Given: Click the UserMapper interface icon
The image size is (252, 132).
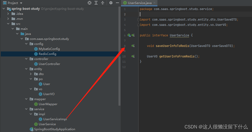Looking at the screenshot, I should point(36,104).
